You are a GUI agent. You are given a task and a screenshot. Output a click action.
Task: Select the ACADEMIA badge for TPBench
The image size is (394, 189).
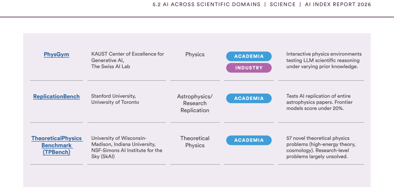pyautogui.click(x=249, y=140)
